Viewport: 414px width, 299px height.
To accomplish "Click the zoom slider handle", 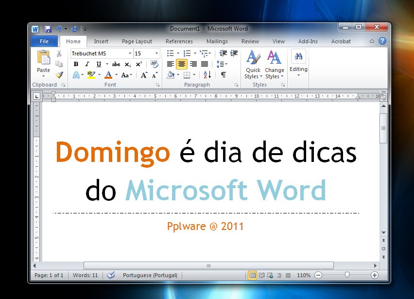I will tap(347, 275).
